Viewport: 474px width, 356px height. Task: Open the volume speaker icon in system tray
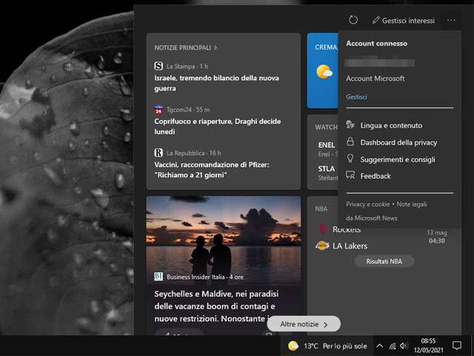click(x=404, y=346)
